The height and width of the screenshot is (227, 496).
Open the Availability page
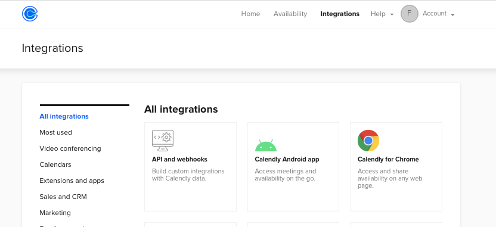(x=290, y=14)
